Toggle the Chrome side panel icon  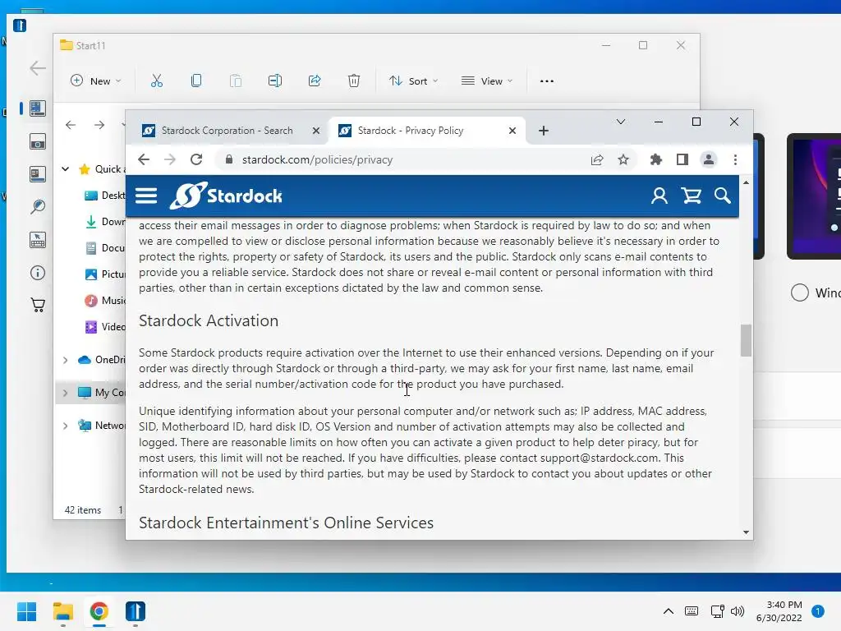(682, 159)
